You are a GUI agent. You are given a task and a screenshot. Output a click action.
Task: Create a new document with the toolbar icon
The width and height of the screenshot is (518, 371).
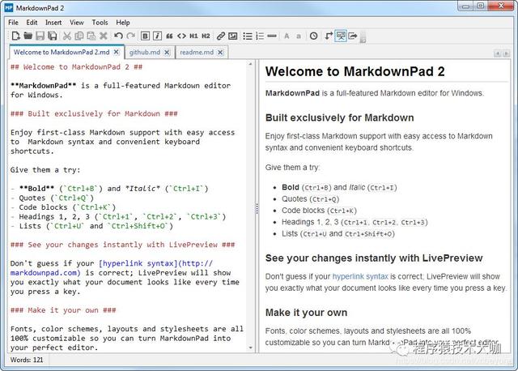pos(15,36)
